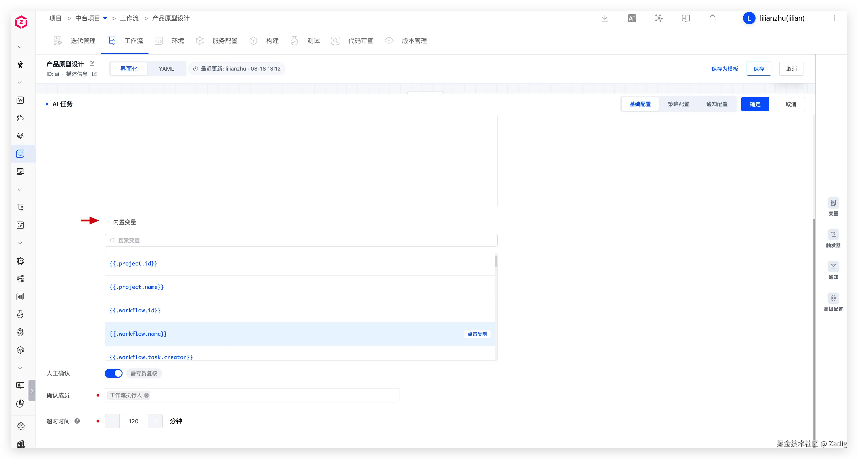Click the sidebar puzzle plugin icon
Viewport: 858px width, 459px height.
(20, 118)
